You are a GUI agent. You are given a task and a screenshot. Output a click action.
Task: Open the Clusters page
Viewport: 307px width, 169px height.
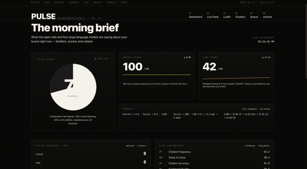click(x=240, y=17)
